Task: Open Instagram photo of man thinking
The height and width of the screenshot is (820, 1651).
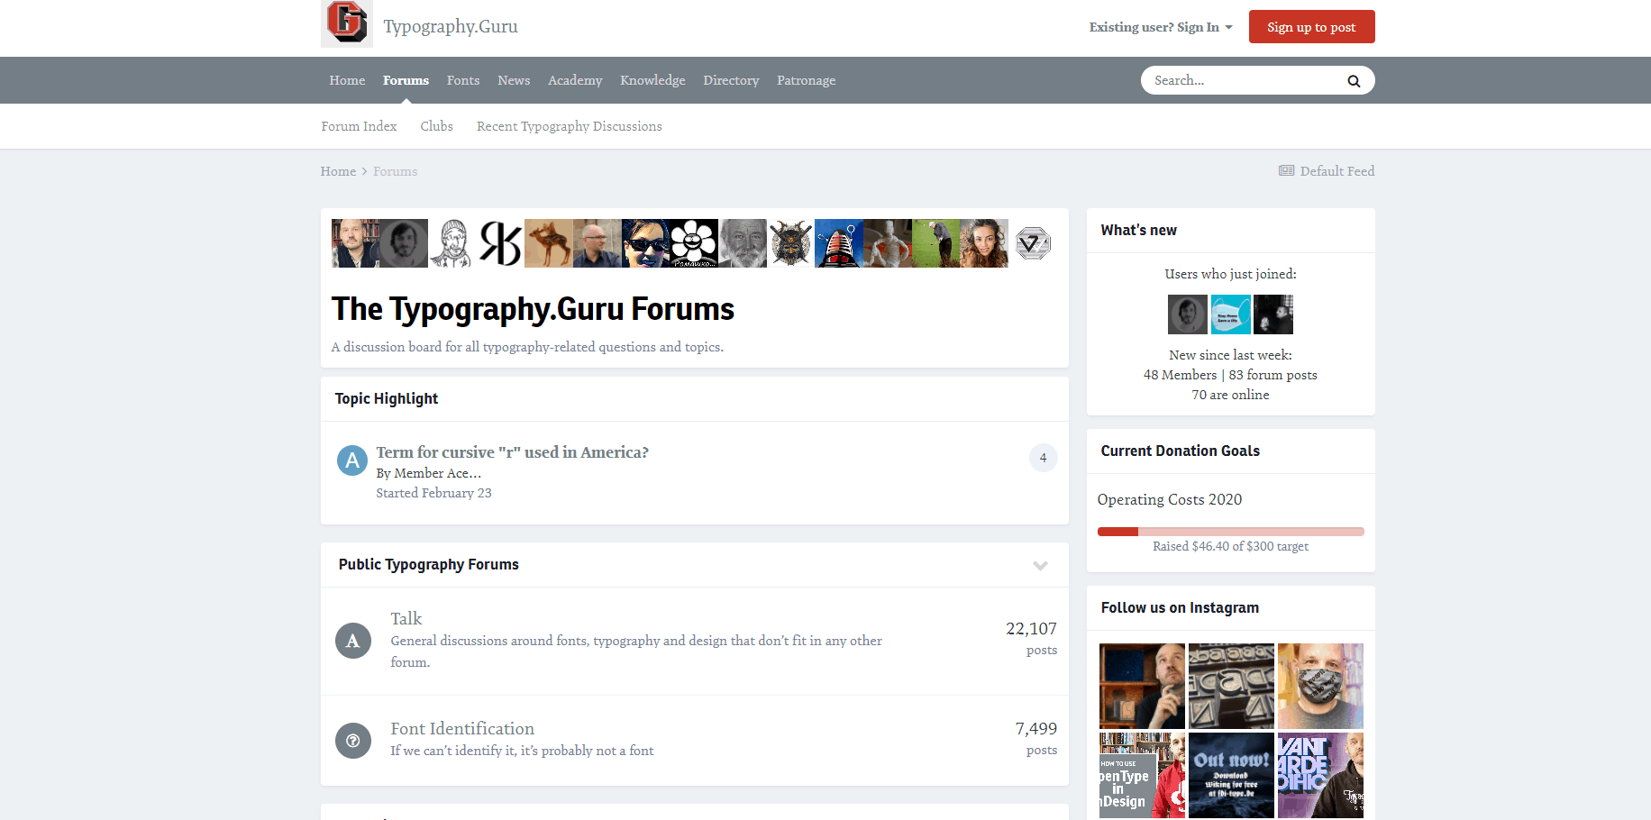Action: [x=1142, y=686]
